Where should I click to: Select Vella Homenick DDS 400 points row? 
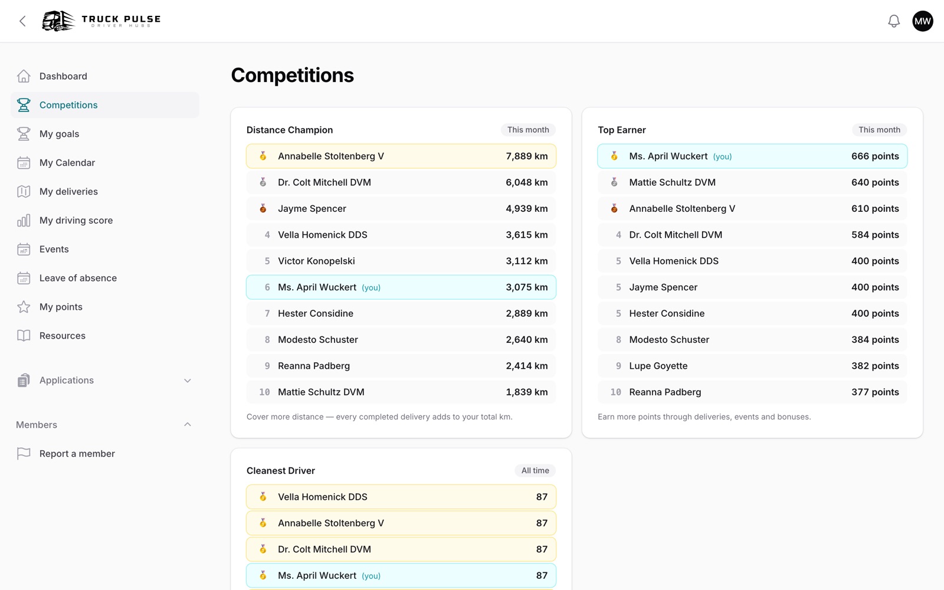752,261
